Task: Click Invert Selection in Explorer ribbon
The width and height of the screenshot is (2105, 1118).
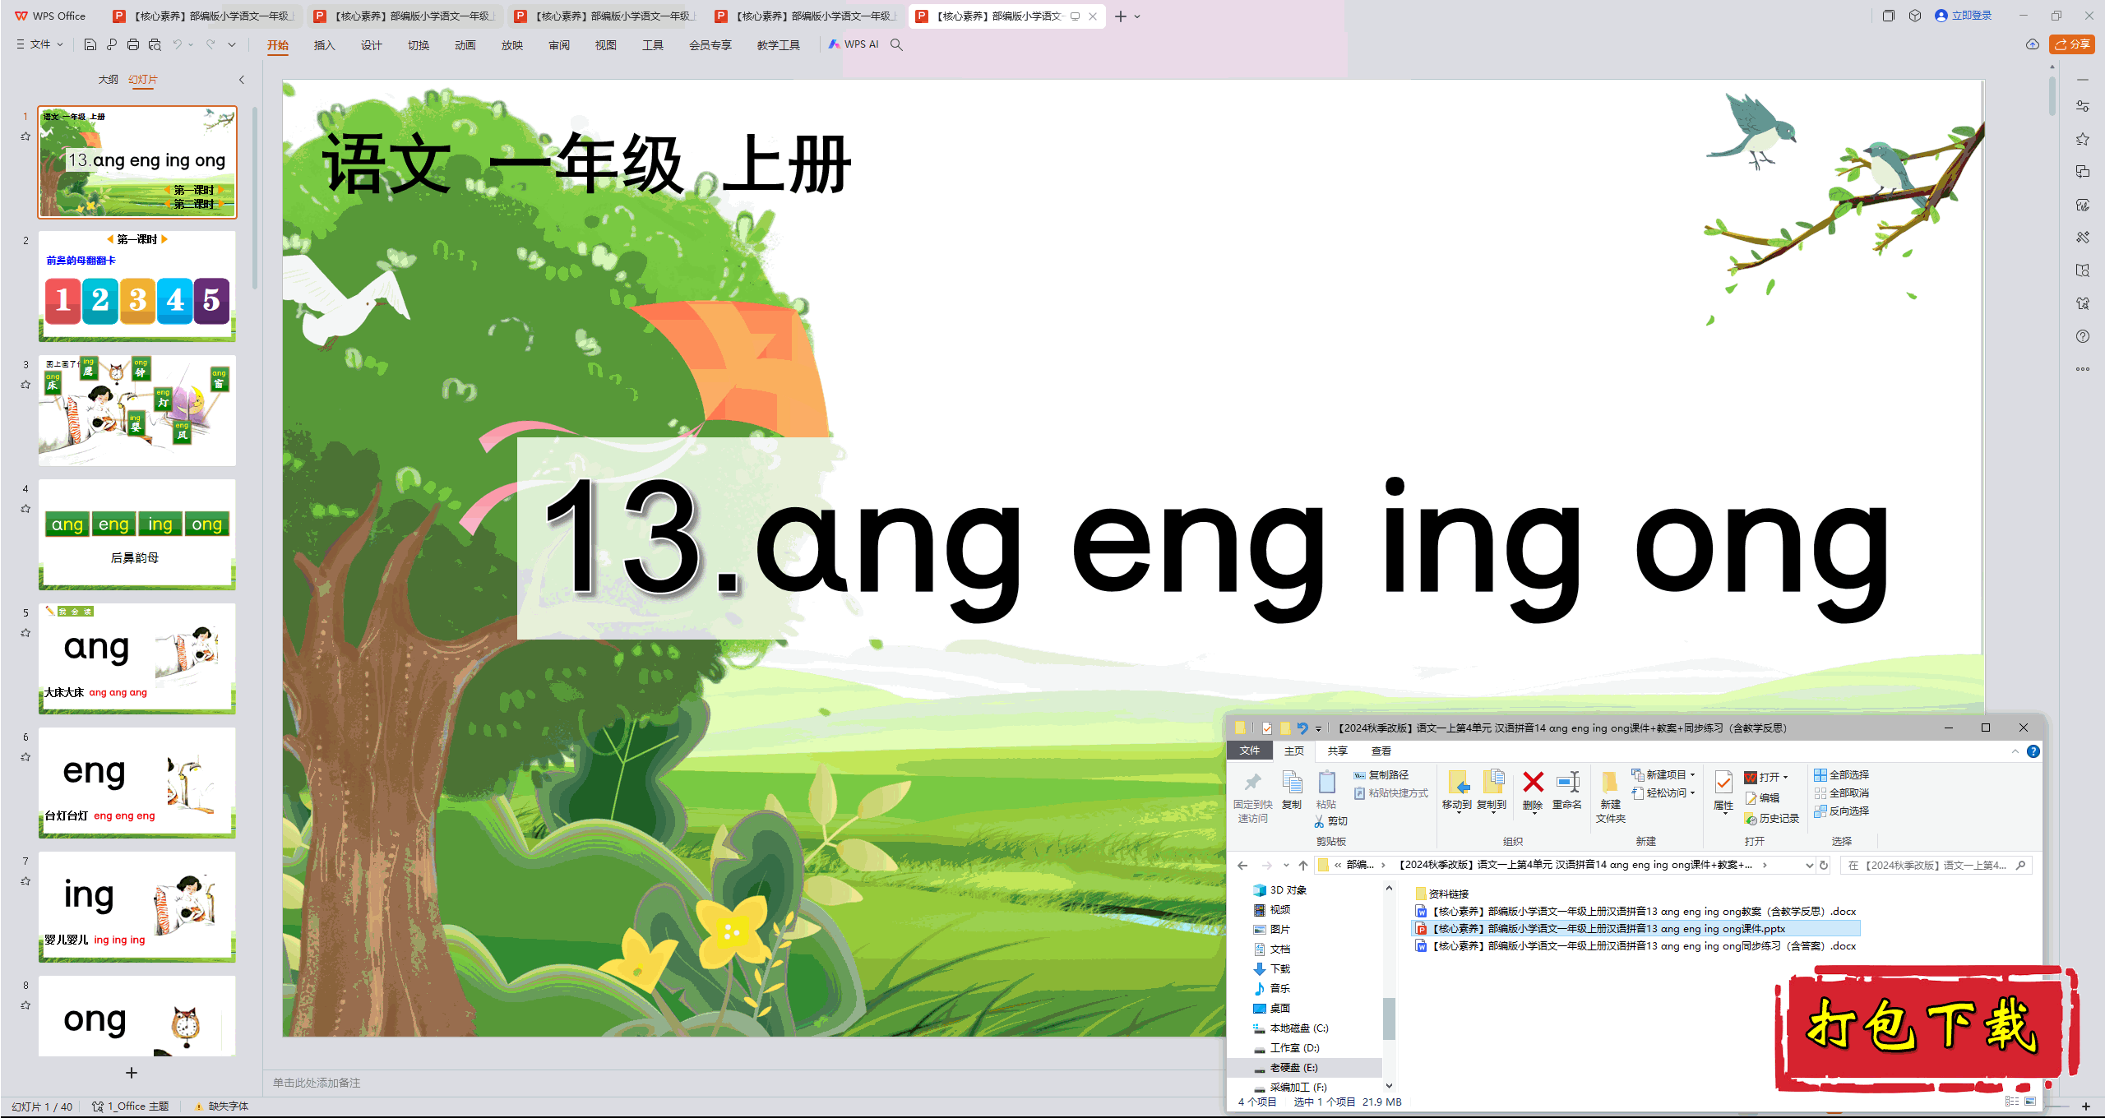Action: point(1842,811)
